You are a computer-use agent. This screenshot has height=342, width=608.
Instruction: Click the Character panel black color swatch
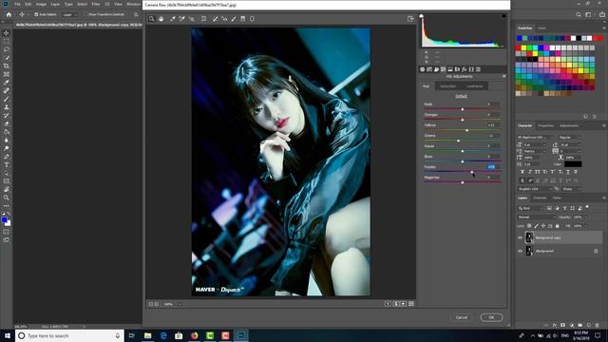pos(573,164)
